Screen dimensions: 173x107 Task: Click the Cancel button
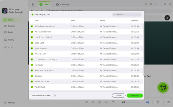(119, 96)
